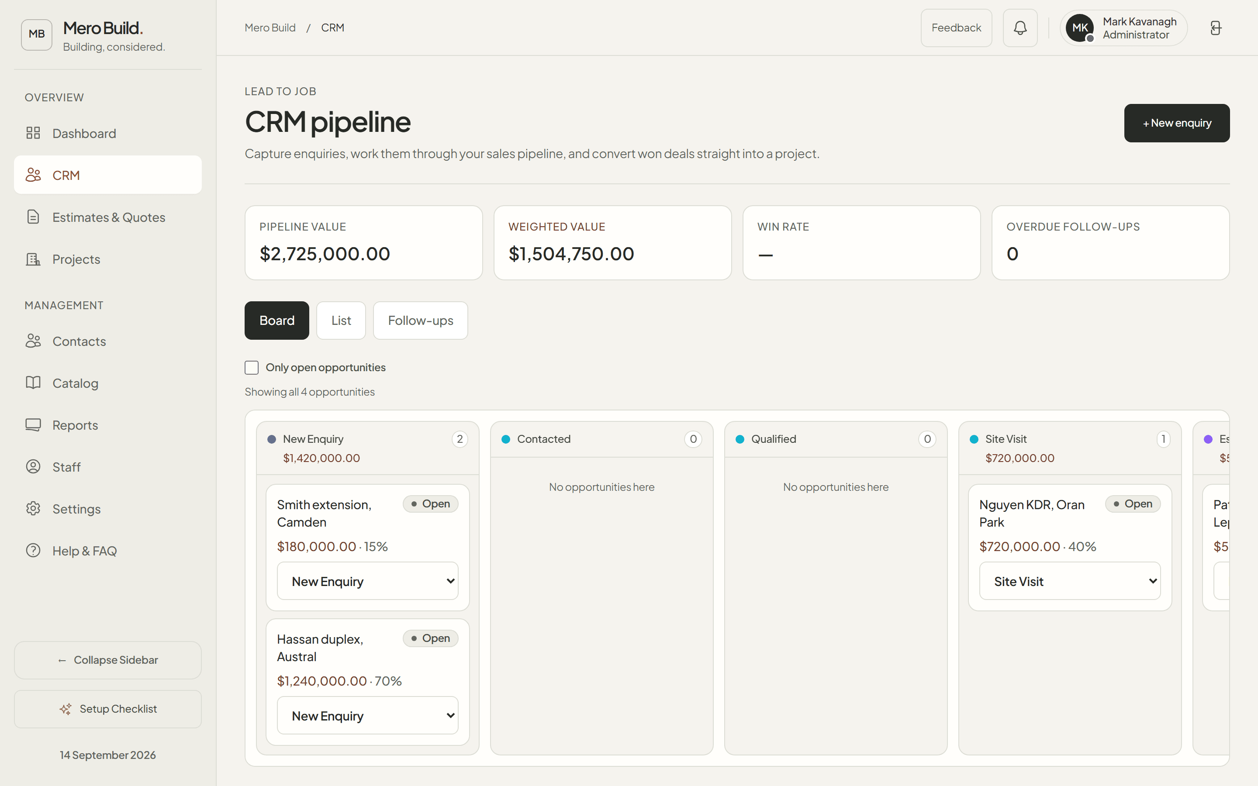This screenshot has height=786, width=1258.
Task: Click the Estimates & Quotes document icon
Action: [33, 217]
